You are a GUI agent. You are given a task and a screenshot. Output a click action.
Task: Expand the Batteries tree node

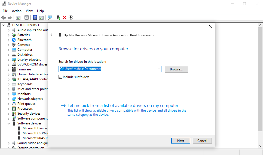pos(9,35)
